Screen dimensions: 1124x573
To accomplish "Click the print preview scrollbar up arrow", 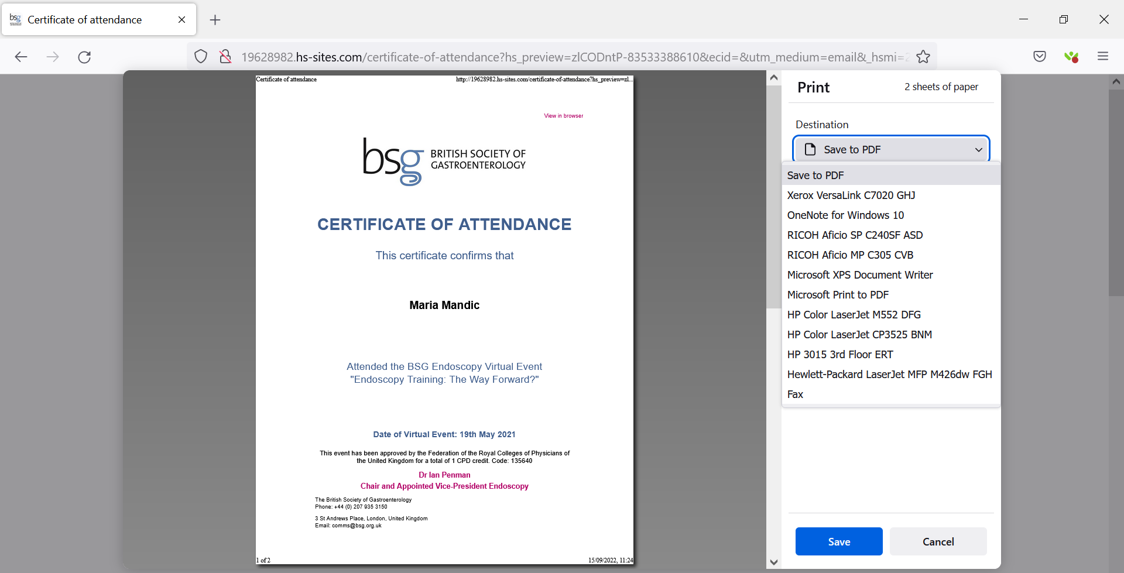I will tap(774, 77).
